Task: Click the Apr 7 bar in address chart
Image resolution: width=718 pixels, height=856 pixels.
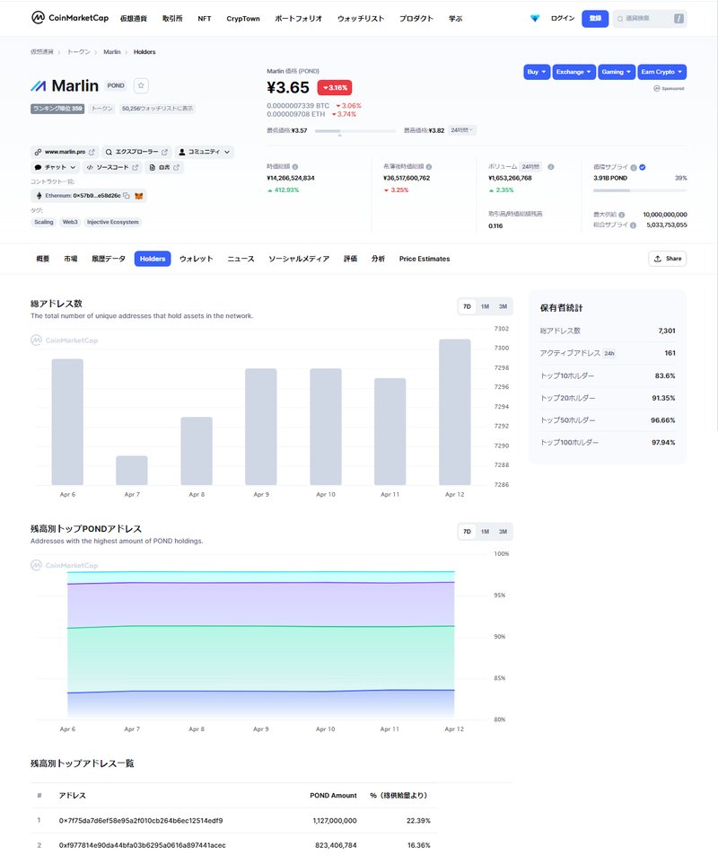Action: [132, 471]
